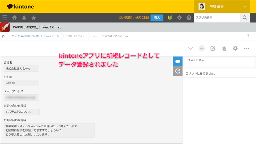The height and width of the screenshot is (144, 256).
Task: Click the inquiry content text starting 営業管理システム
Action: (49, 130)
